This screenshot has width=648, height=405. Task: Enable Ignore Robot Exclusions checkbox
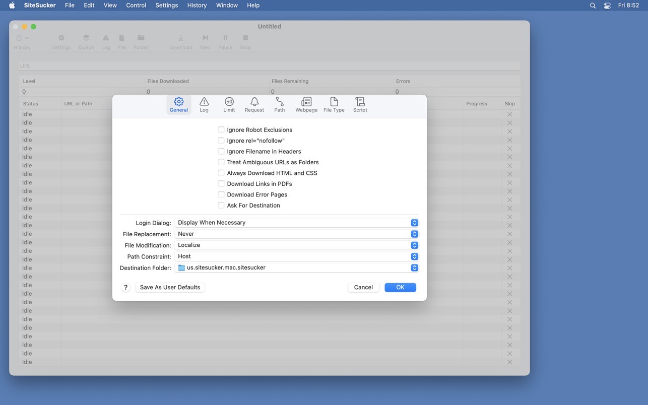[x=221, y=130]
